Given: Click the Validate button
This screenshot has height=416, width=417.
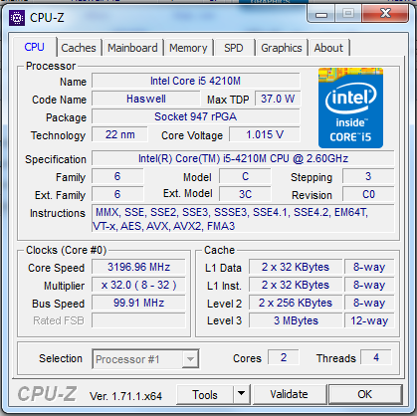Looking at the screenshot, I should pos(289,394).
